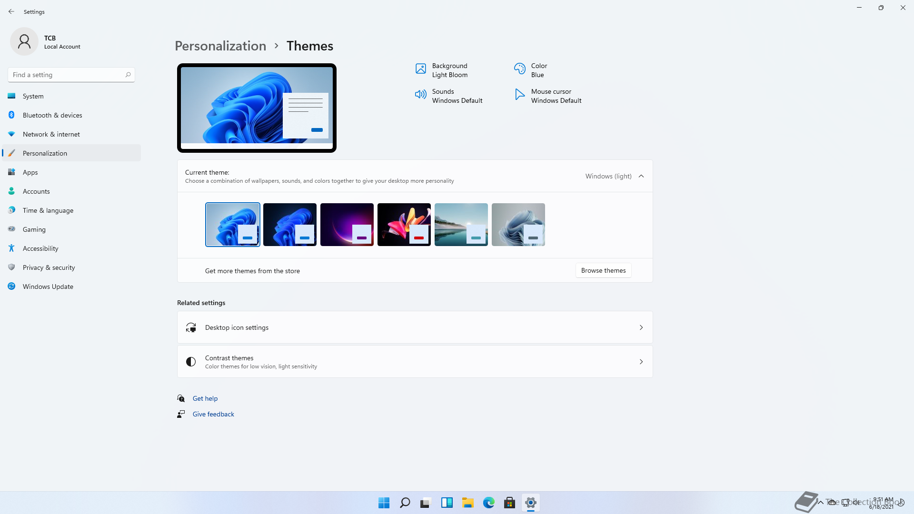Open Start menu from taskbar
The image size is (914, 514).
pos(384,503)
